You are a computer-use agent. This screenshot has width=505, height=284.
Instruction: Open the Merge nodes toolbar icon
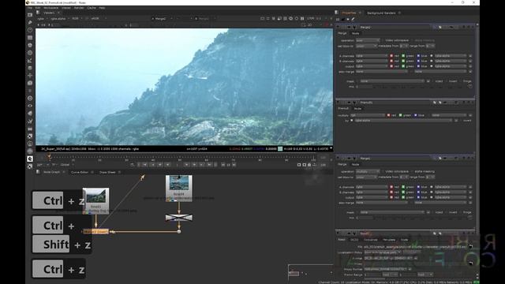coord(30,68)
